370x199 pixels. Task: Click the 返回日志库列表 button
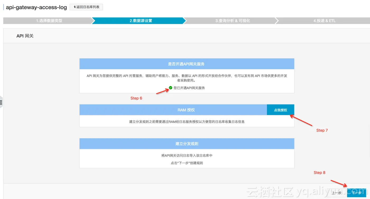pos(86,7)
